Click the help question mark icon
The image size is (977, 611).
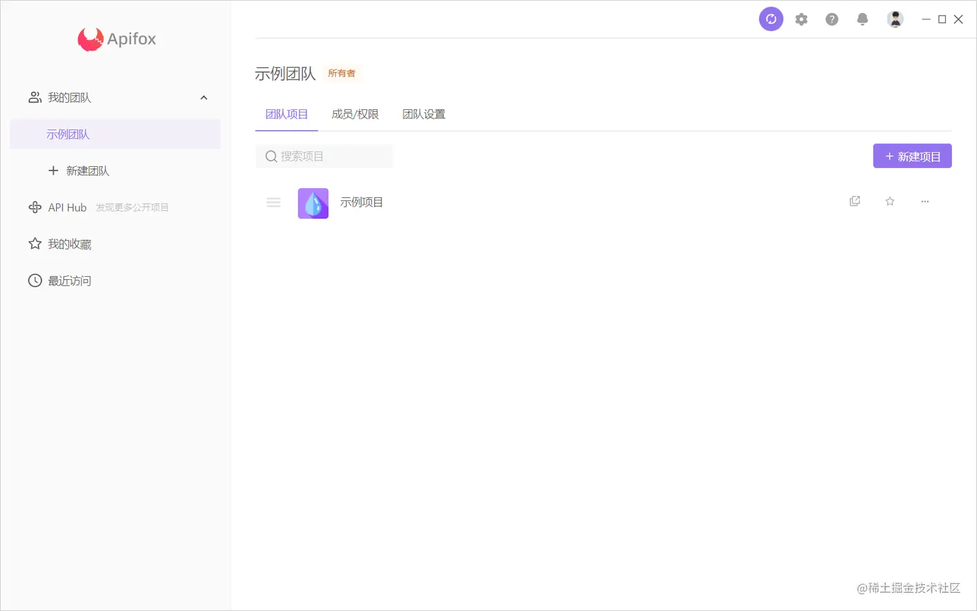coord(831,19)
